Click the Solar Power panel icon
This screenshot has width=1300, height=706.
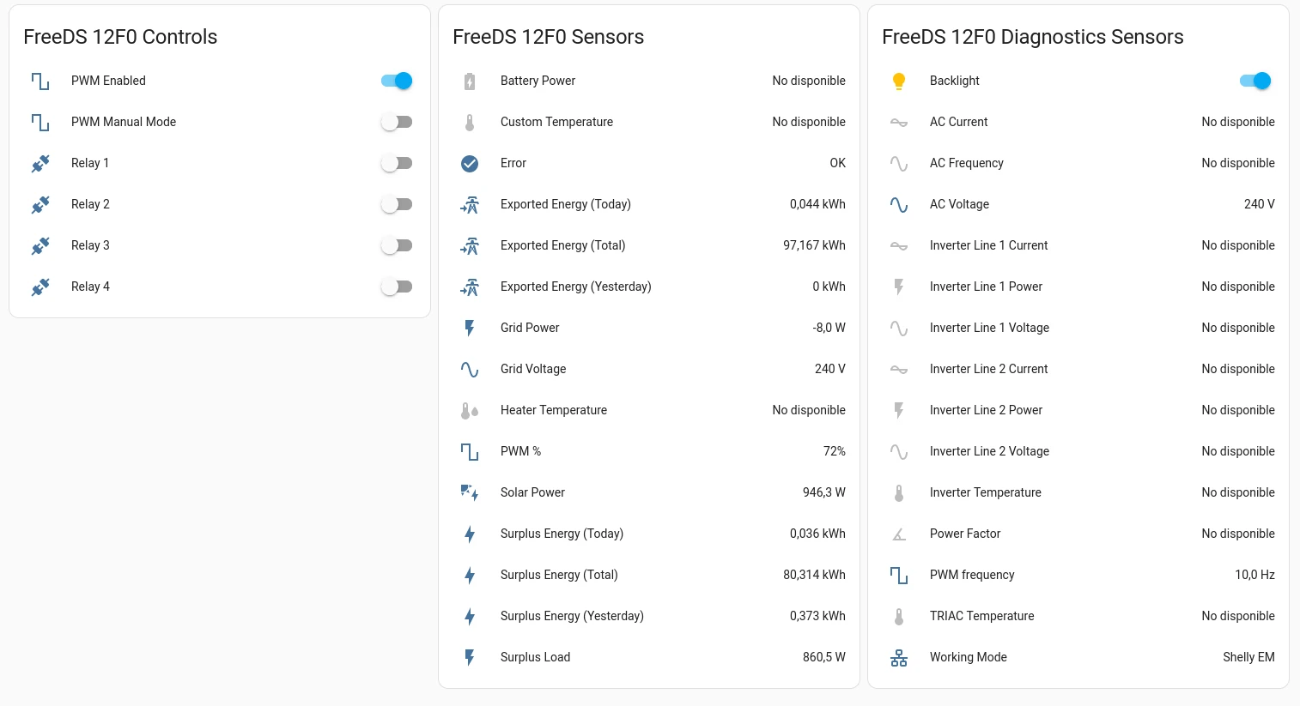coord(470,492)
